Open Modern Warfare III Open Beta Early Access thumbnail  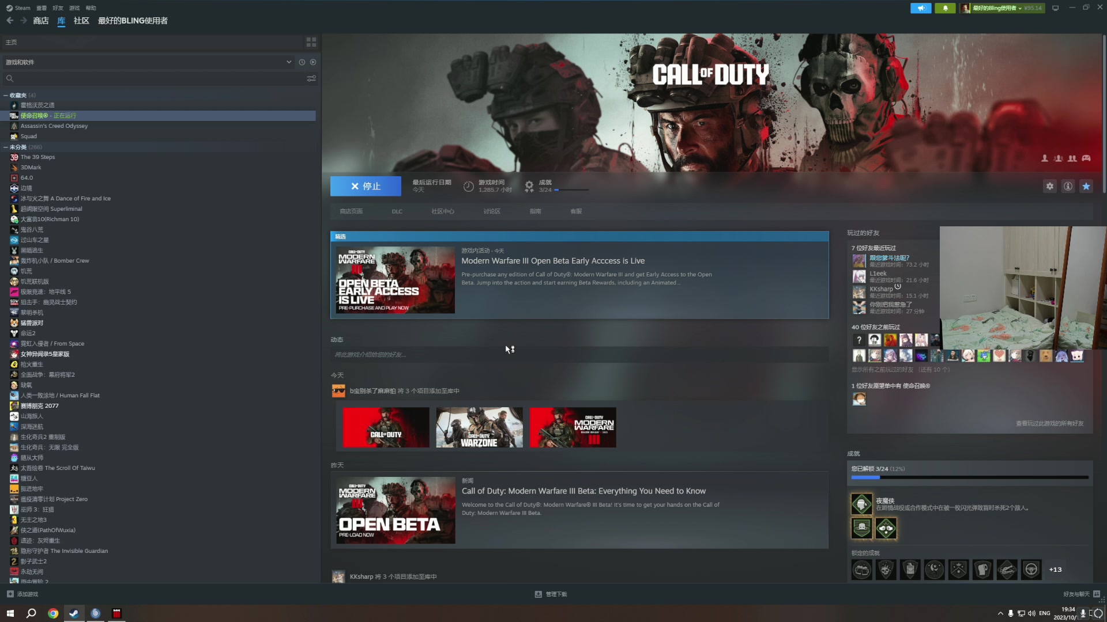click(x=396, y=280)
